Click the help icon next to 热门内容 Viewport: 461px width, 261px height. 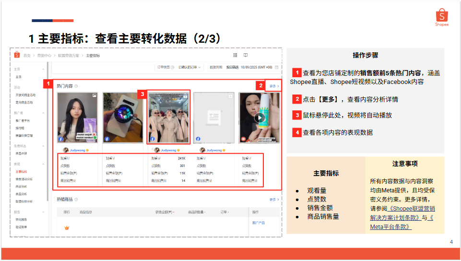coord(76,86)
